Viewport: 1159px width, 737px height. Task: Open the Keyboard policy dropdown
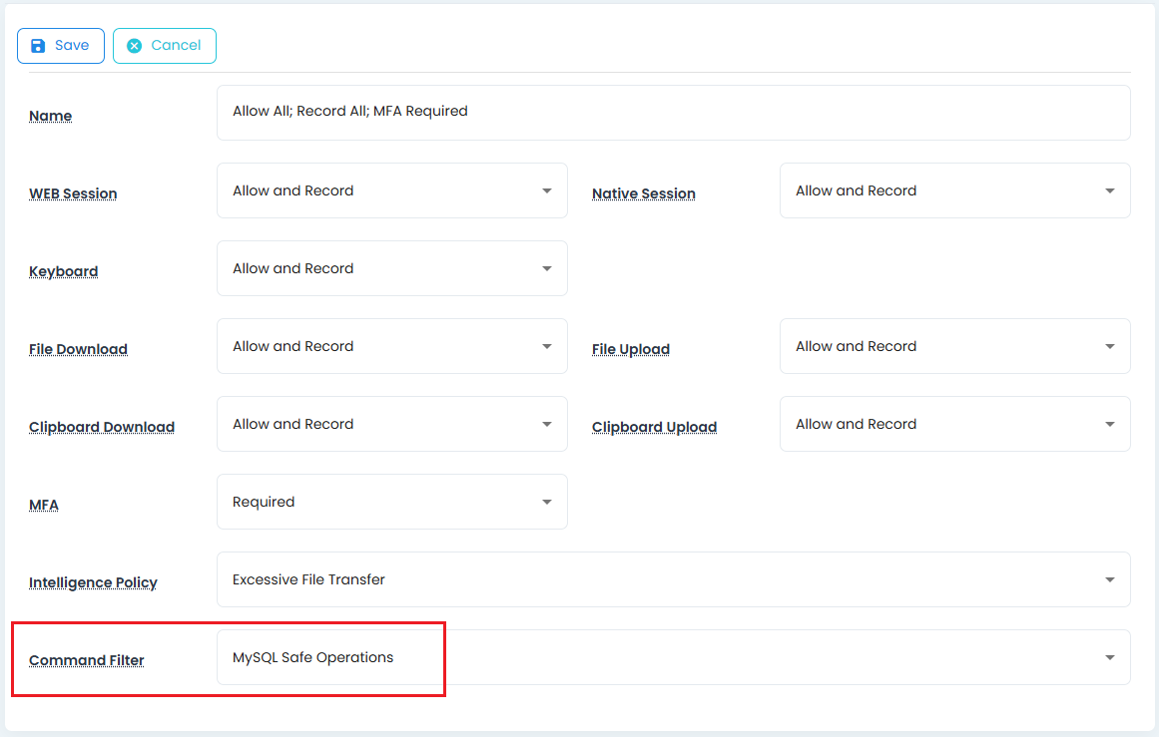coord(391,268)
